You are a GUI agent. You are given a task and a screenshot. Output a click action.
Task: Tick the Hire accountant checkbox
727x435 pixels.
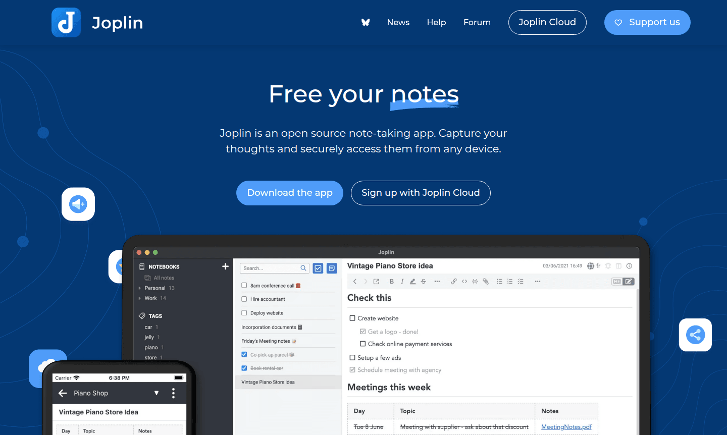(244, 299)
